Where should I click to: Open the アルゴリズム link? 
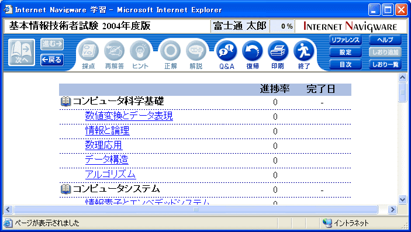[x=110, y=174]
